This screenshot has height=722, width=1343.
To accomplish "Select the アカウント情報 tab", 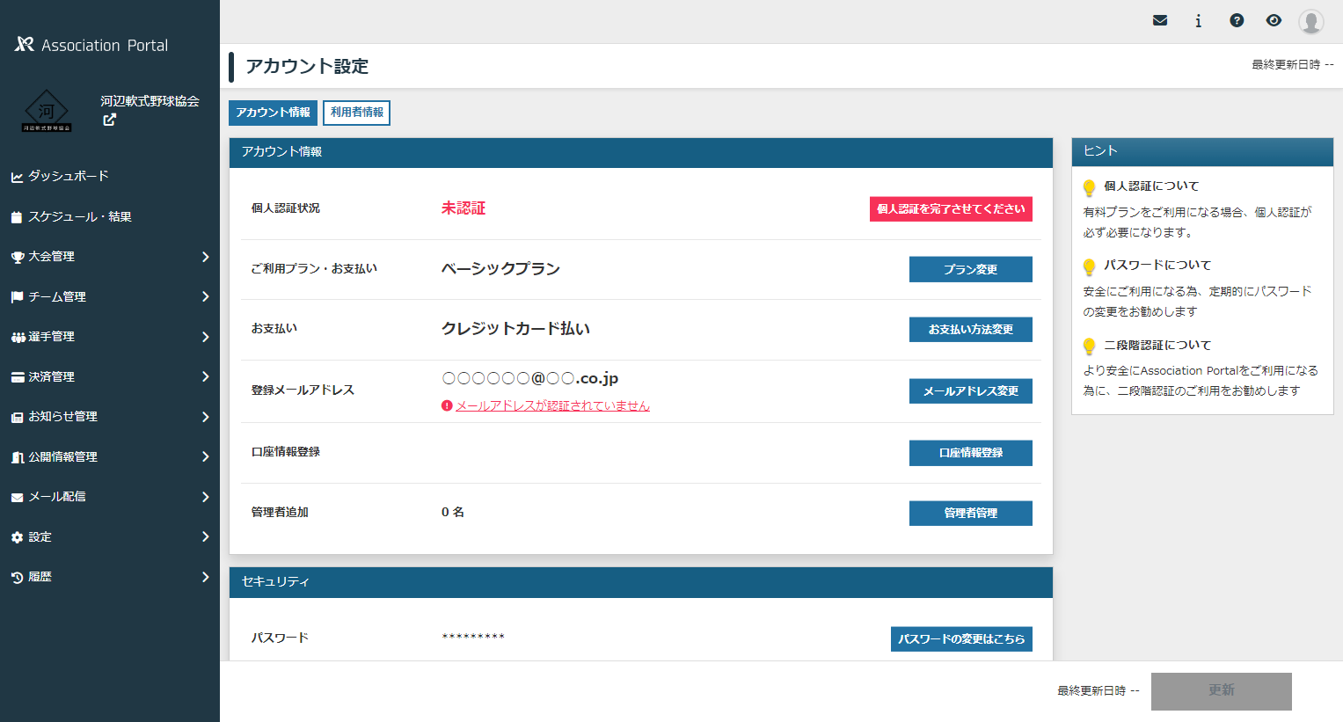I will tap(273, 113).
